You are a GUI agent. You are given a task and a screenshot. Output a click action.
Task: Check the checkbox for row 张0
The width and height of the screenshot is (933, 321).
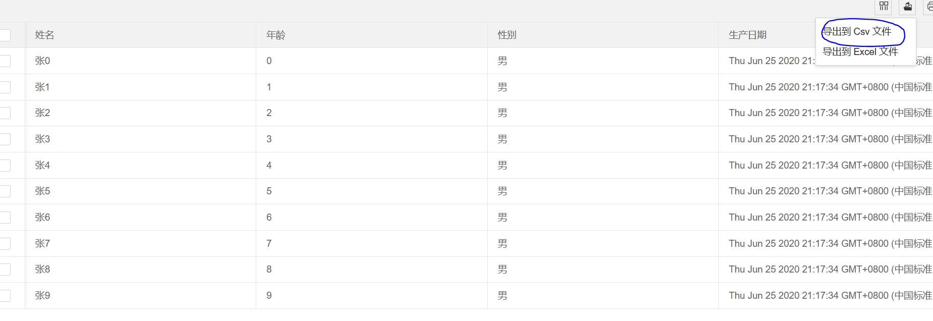(6, 61)
